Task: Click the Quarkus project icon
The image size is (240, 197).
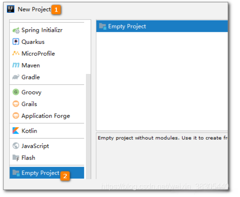Action: point(16,42)
